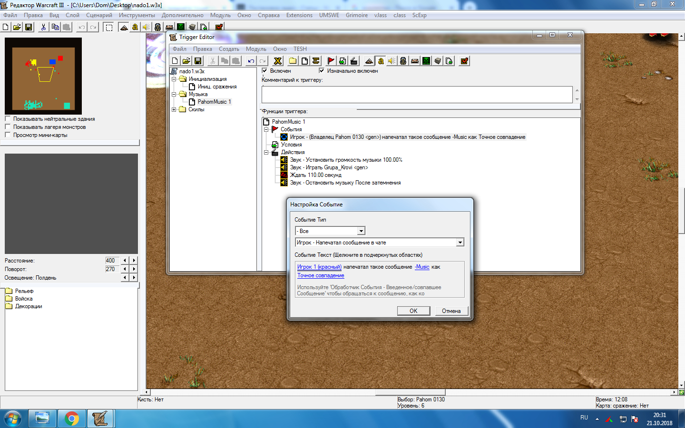Image resolution: width=685 pixels, height=428 pixels.
Task: Create new category folder icon
Action: 293,61
